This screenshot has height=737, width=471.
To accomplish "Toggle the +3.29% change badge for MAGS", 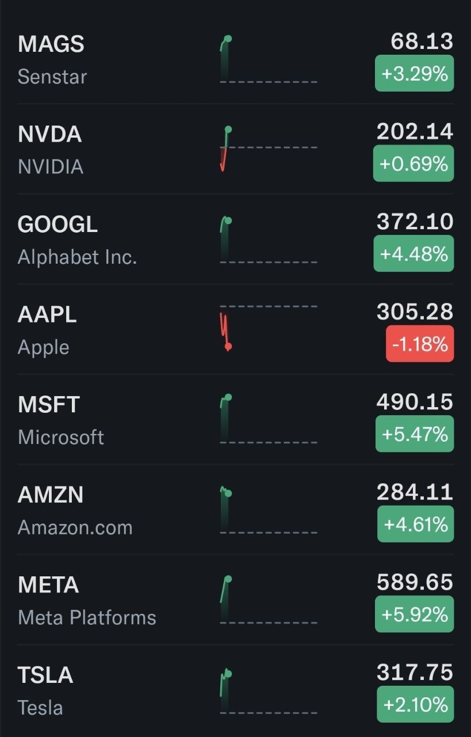I will tap(415, 73).
